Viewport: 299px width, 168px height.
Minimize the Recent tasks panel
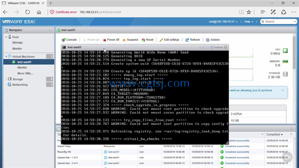[292, 128]
